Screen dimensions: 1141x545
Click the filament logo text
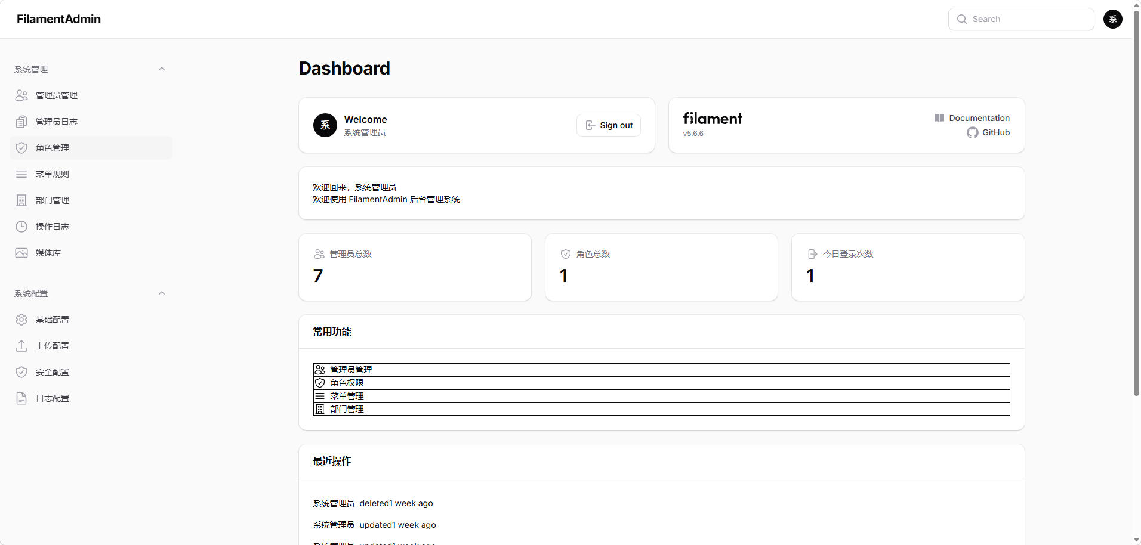(x=713, y=119)
